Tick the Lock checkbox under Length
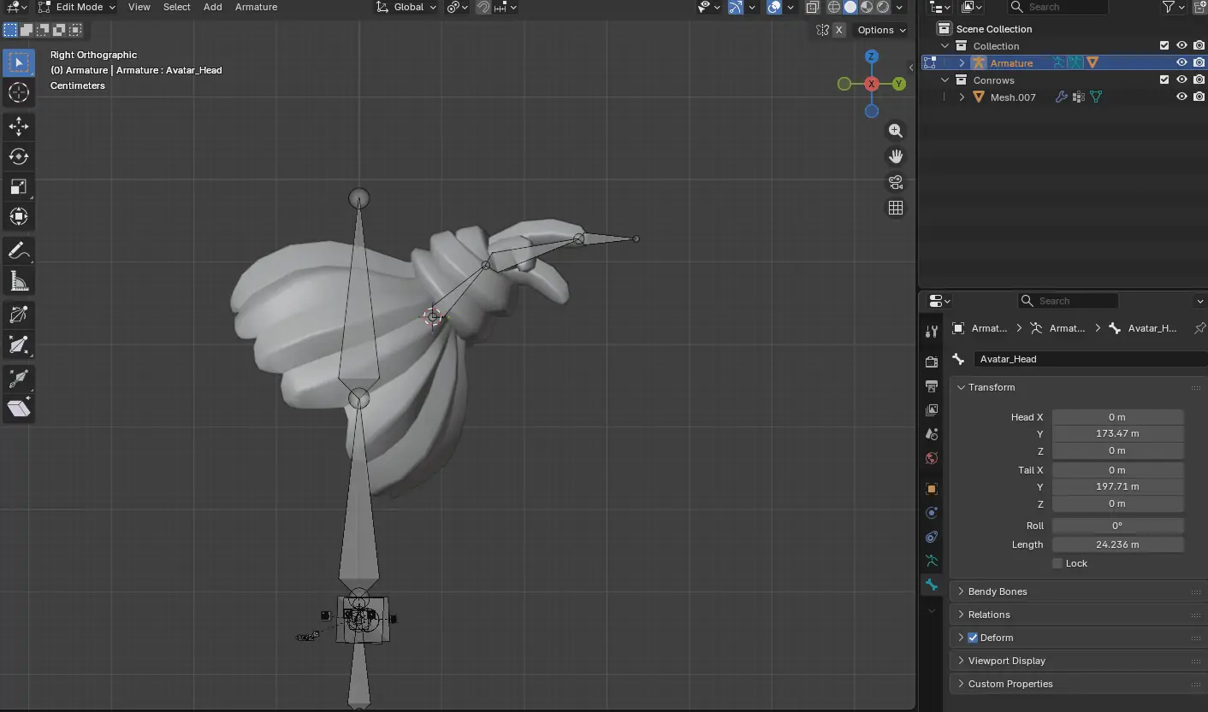The height and width of the screenshot is (712, 1208). [1057, 563]
